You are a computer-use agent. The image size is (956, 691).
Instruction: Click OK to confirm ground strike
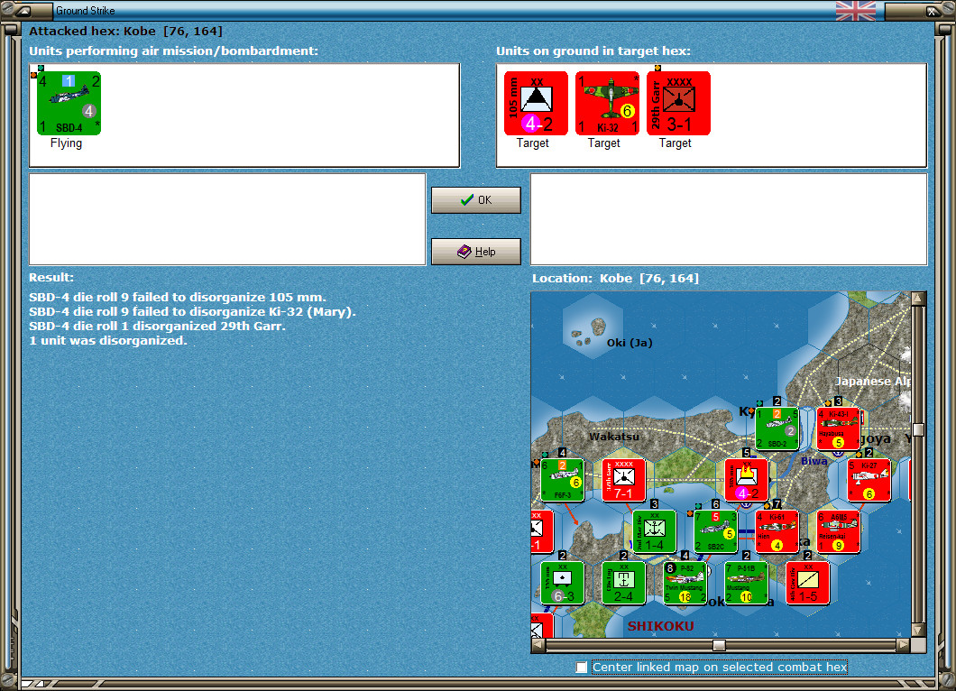click(476, 200)
